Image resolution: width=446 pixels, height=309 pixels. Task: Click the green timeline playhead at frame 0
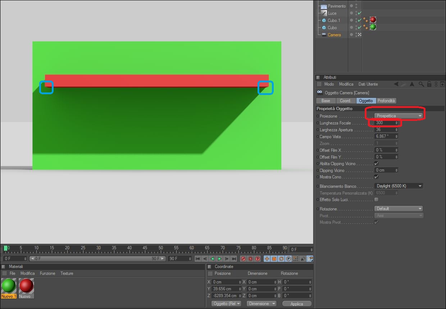coord(5,248)
